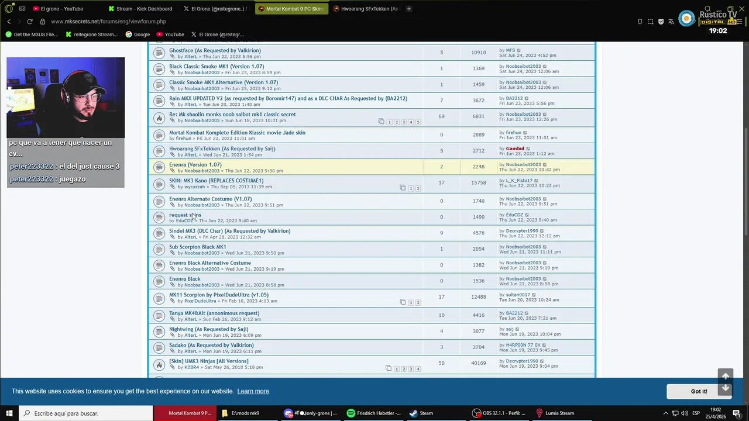Go to page 4 of UMK3 Ninjas thread
This screenshot has width=749, height=421.
[x=418, y=369]
